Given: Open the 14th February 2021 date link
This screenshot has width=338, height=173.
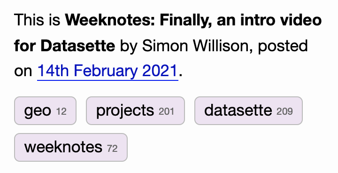Looking at the screenshot, I should tap(108, 71).
